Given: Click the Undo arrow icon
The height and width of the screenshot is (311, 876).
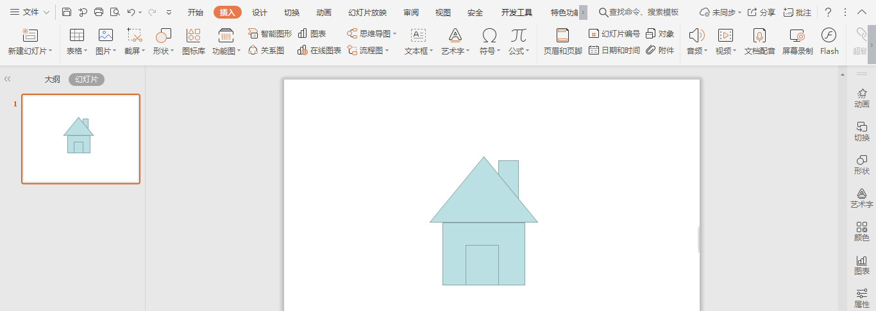Looking at the screenshot, I should point(131,12).
